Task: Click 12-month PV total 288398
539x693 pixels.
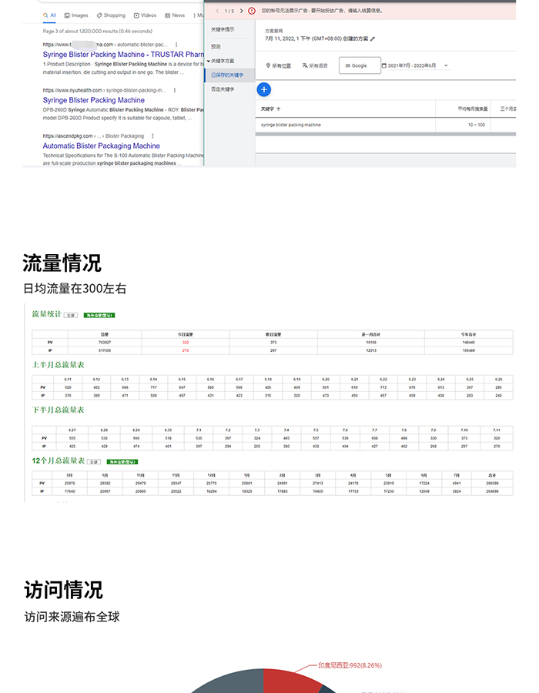Action: (x=492, y=484)
